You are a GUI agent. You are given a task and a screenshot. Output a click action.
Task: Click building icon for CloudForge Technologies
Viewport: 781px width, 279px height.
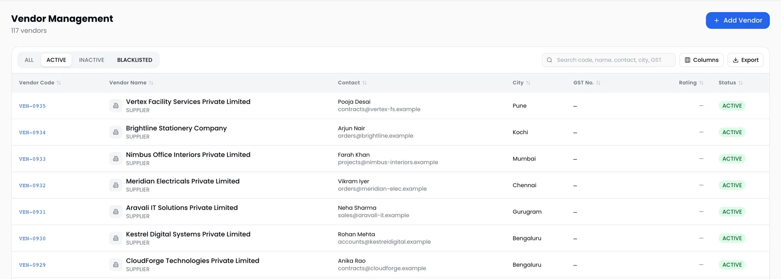click(116, 264)
